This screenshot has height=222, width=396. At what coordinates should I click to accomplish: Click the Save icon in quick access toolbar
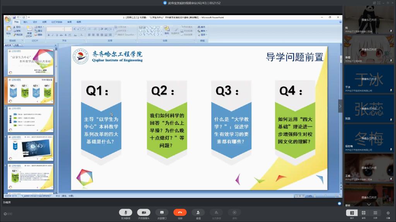(14, 17)
